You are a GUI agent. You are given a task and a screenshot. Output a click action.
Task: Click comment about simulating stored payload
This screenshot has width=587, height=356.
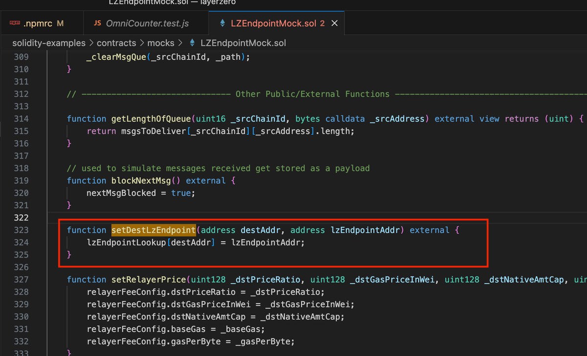click(x=218, y=168)
